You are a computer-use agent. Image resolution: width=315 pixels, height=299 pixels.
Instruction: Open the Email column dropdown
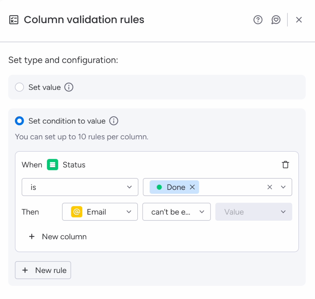[100, 212]
